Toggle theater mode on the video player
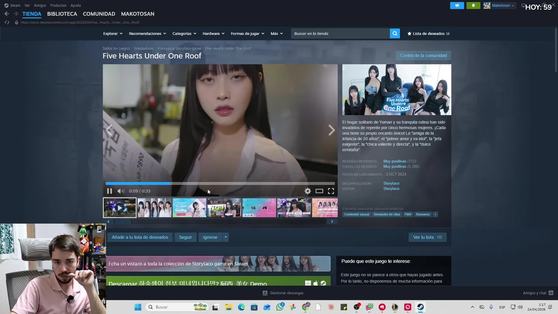The image size is (558, 314). (x=319, y=191)
